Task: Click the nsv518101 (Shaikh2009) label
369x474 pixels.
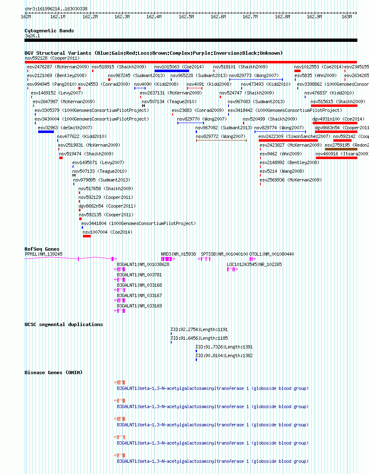Action: (x=240, y=67)
